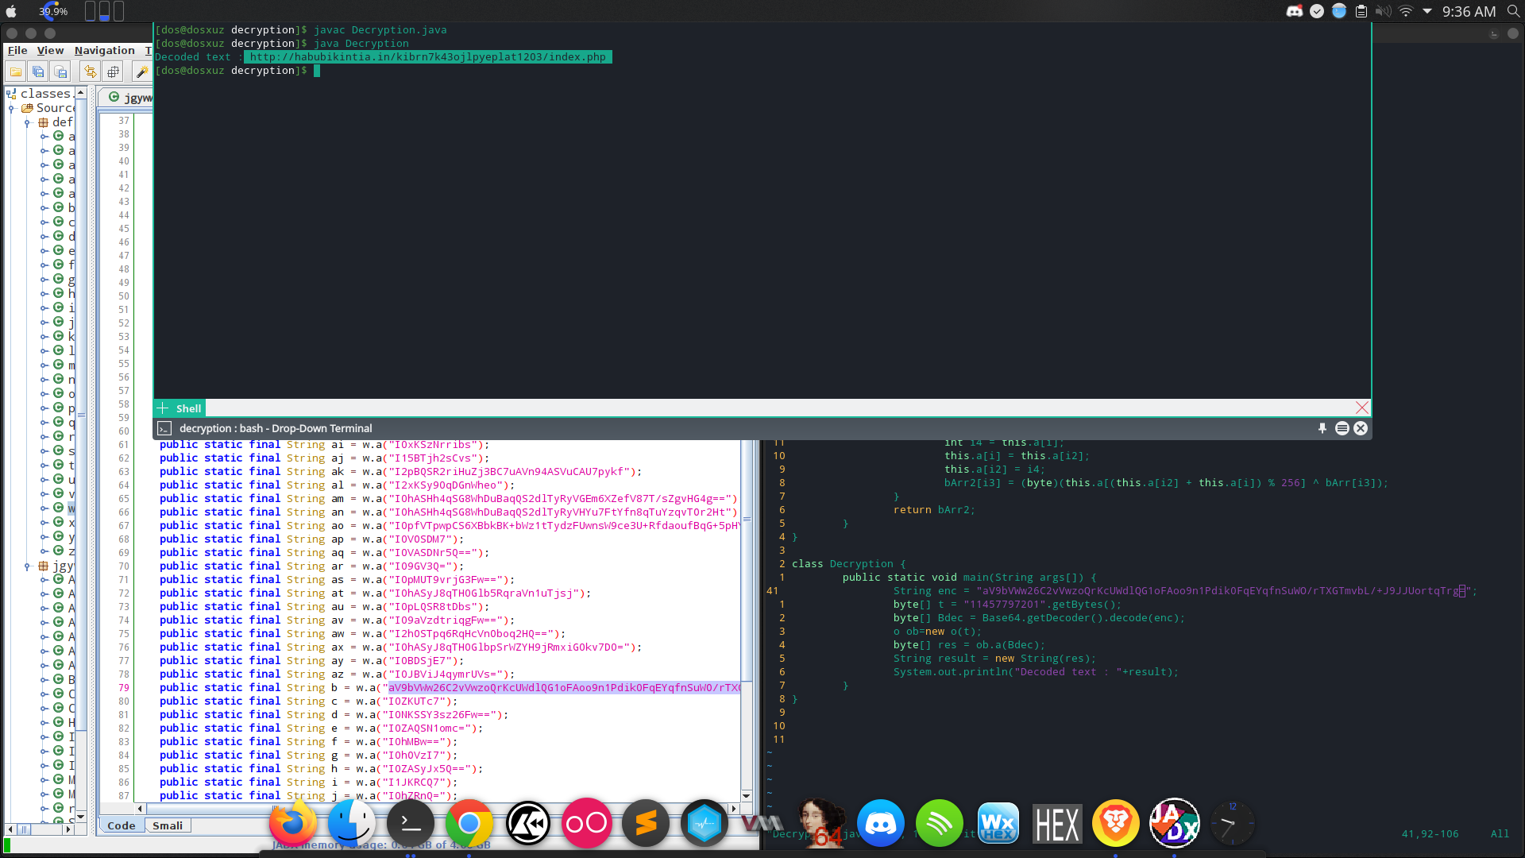Click the decoded habubikintia URL text
This screenshot has width=1525, height=858.
pyautogui.click(x=427, y=57)
